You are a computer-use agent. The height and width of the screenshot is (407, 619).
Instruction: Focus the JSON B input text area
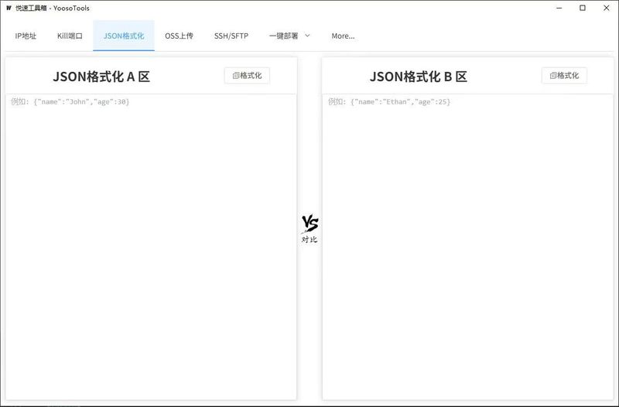[468, 247]
